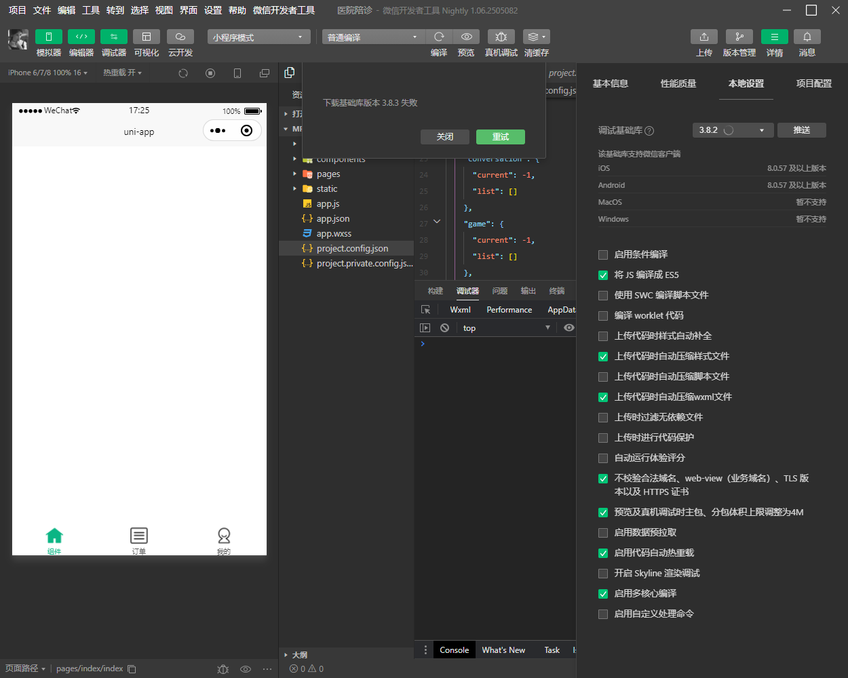This screenshot has width=848, height=678.
Task: Click 关闭 in the download failed dialog
Action: [445, 137]
